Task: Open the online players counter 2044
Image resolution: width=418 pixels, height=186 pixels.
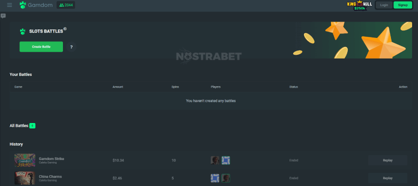Action: [66, 5]
